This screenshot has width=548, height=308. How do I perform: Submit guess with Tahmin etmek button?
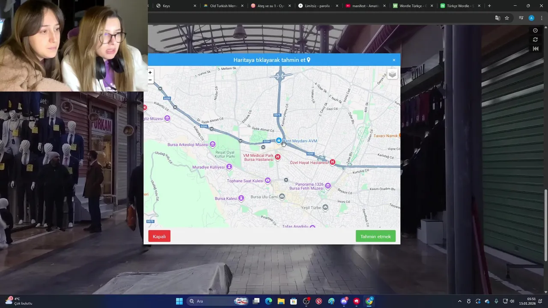coord(375,236)
